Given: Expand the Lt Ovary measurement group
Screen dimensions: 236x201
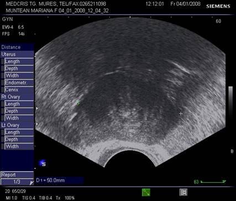Looking at the screenshot, I should [x=17, y=125].
